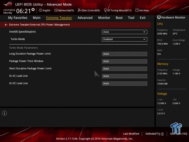Viewport: 189px width, 142px height.
Task: Click the SpeedStep dropdown arrow
Action: click(x=144, y=32)
